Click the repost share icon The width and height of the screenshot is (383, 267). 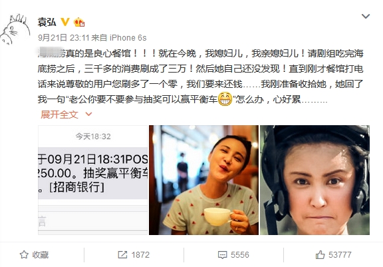tap(122, 255)
